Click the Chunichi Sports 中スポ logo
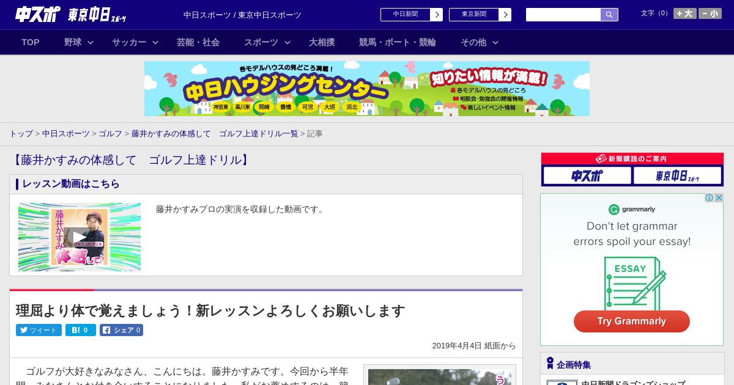The width and height of the screenshot is (734, 385). pyautogui.click(x=37, y=14)
